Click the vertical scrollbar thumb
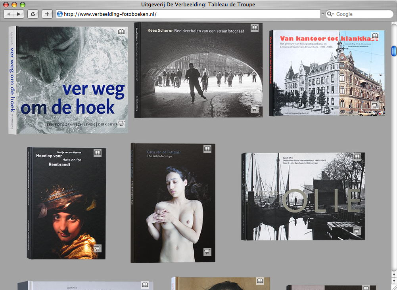This screenshot has width=397, height=290. pyautogui.click(x=394, y=51)
